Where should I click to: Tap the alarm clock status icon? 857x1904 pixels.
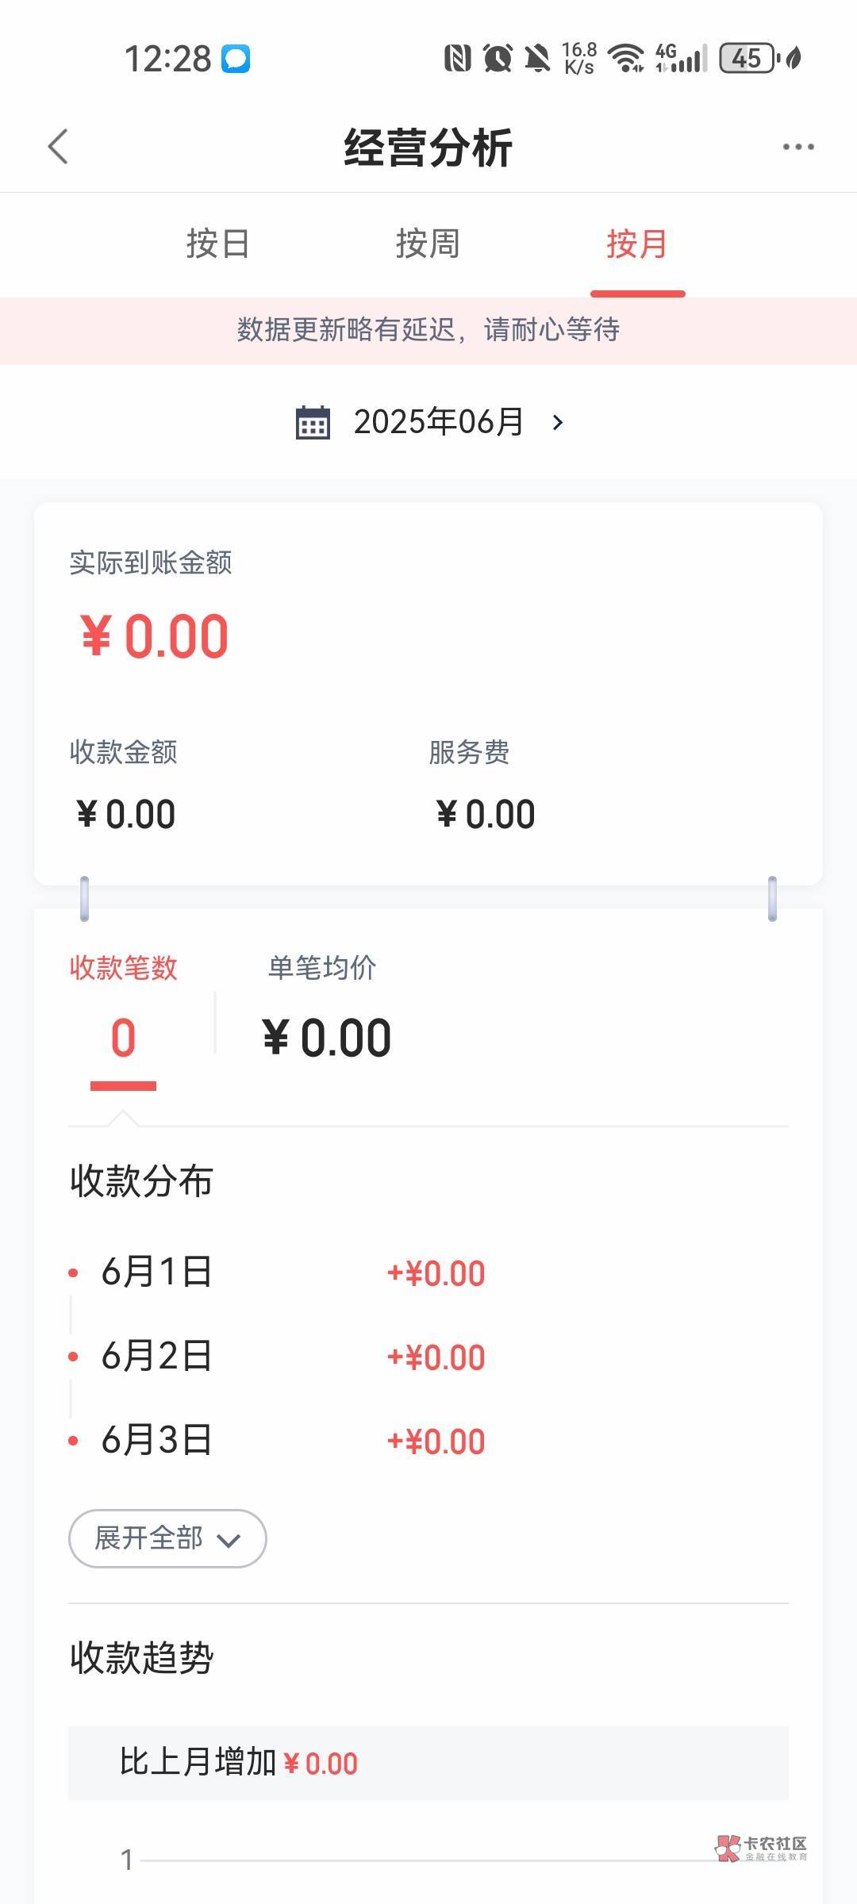[x=498, y=58]
